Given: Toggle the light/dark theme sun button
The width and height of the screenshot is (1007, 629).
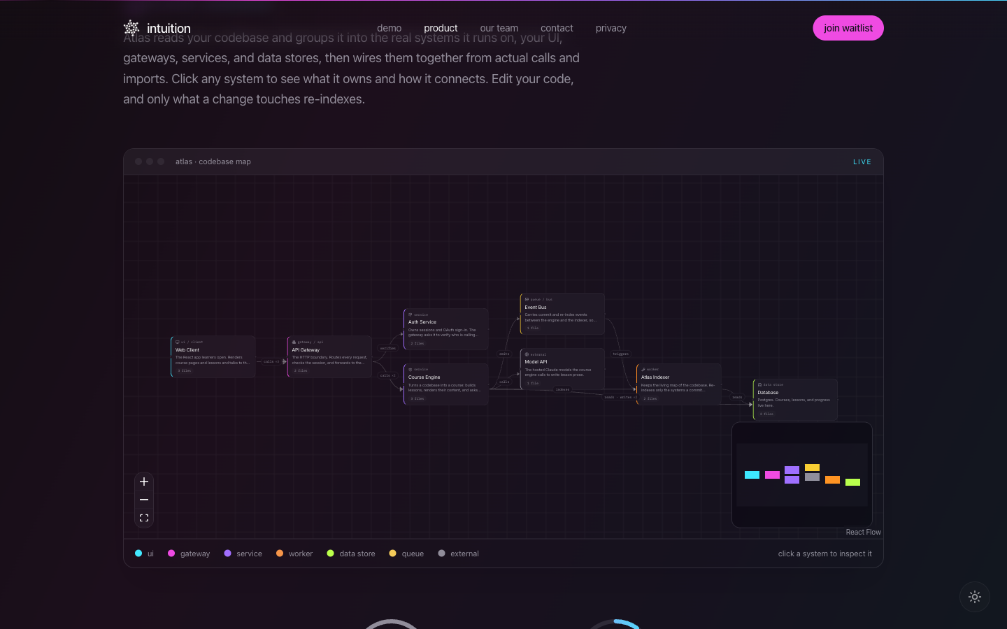Looking at the screenshot, I should [975, 597].
